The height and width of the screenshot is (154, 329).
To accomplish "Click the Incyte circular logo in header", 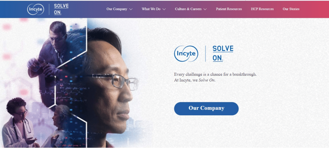I will coord(35,9).
